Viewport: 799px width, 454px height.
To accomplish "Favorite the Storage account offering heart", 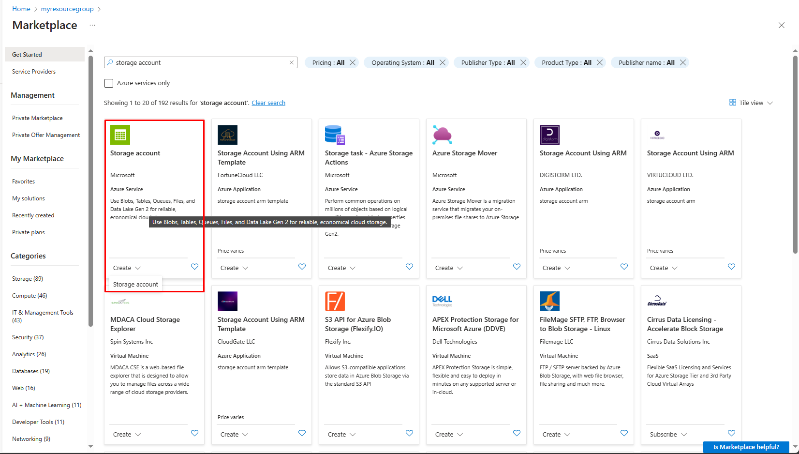I will (194, 266).
